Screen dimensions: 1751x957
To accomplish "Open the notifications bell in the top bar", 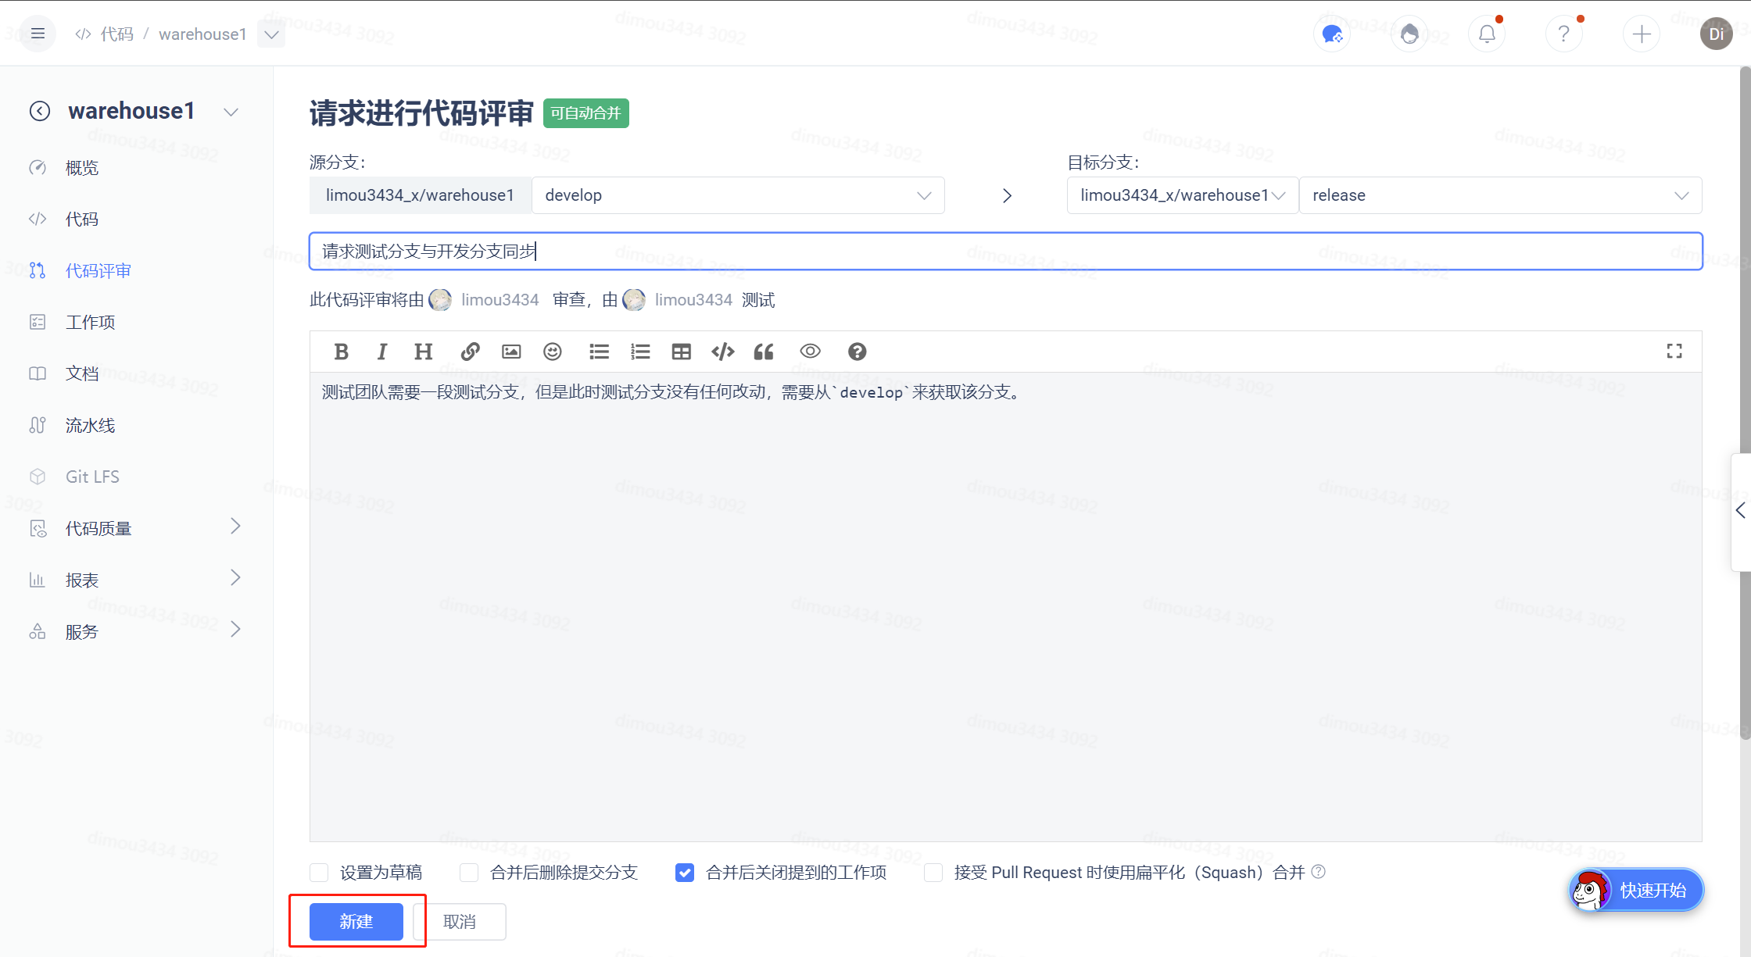I will (1487, 33).
